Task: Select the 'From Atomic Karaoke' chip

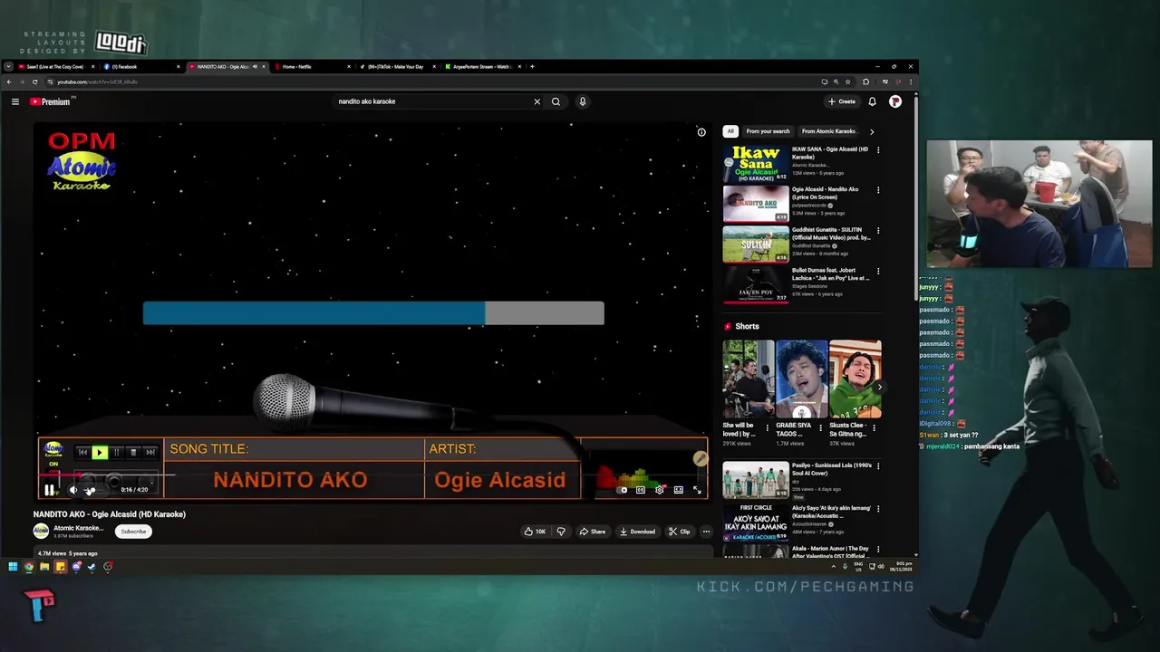Action: point(828,131)
